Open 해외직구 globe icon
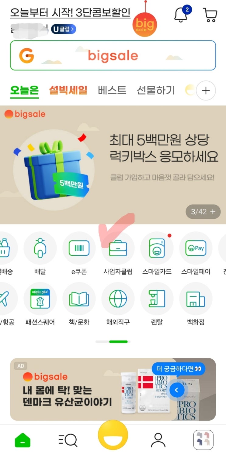226x455 pixels. click(118, 299)
